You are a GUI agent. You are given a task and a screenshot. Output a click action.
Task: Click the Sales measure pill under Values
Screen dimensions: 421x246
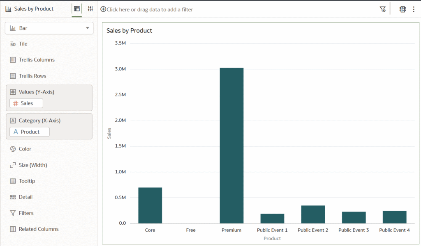point(26,103)
